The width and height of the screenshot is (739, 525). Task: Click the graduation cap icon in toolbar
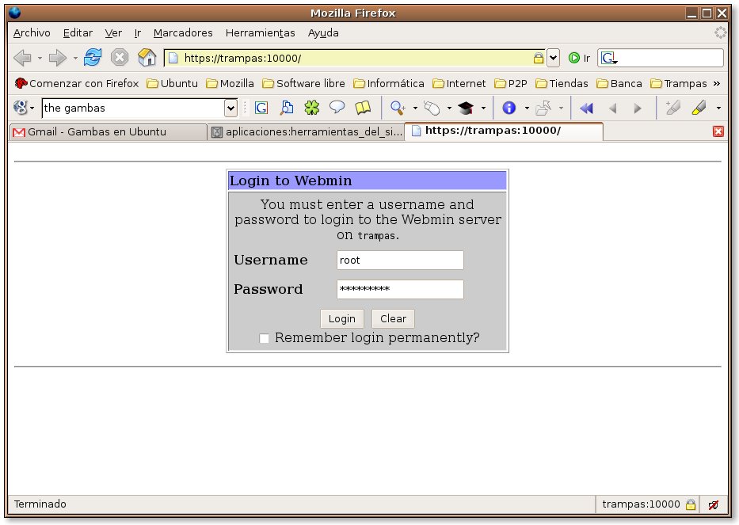click(465, 108)
